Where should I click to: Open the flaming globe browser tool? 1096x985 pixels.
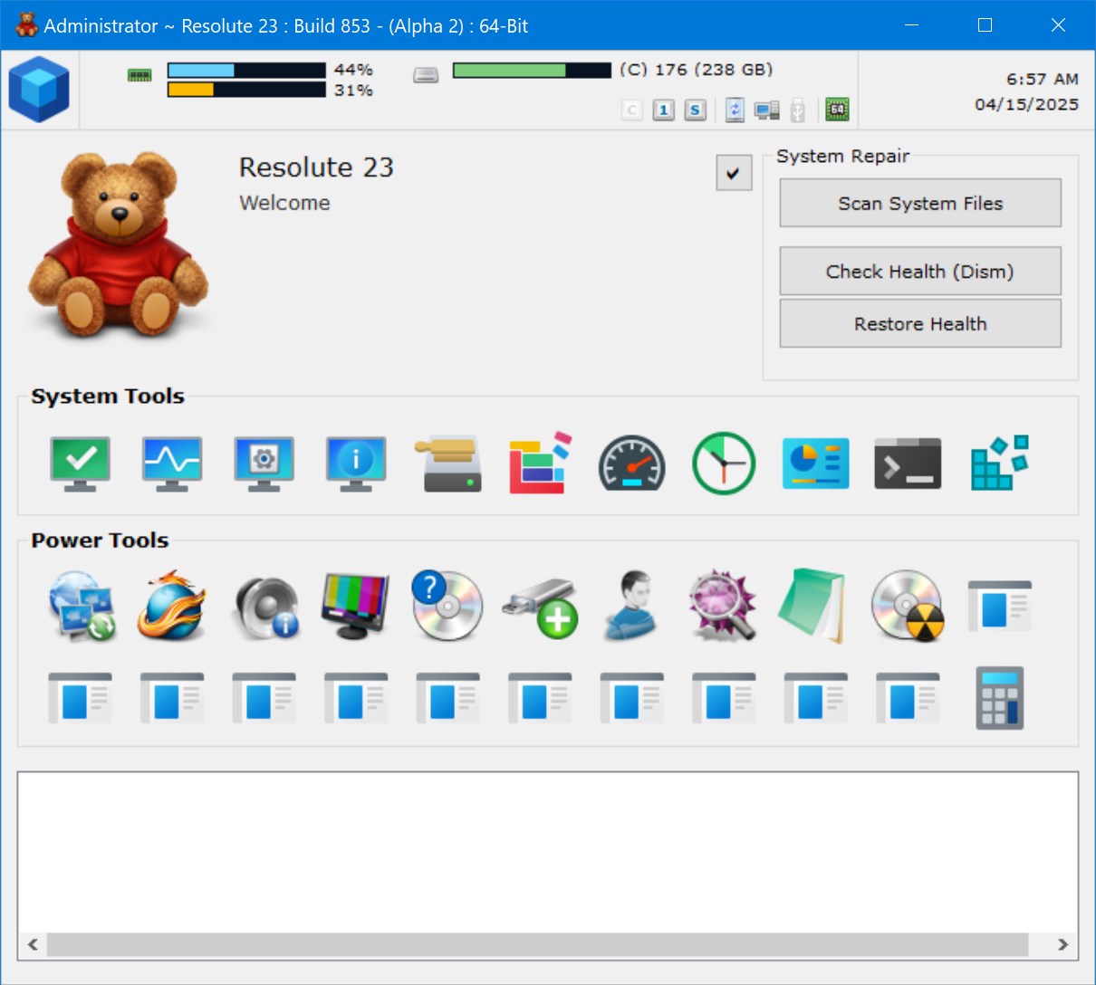pos(172,606)
